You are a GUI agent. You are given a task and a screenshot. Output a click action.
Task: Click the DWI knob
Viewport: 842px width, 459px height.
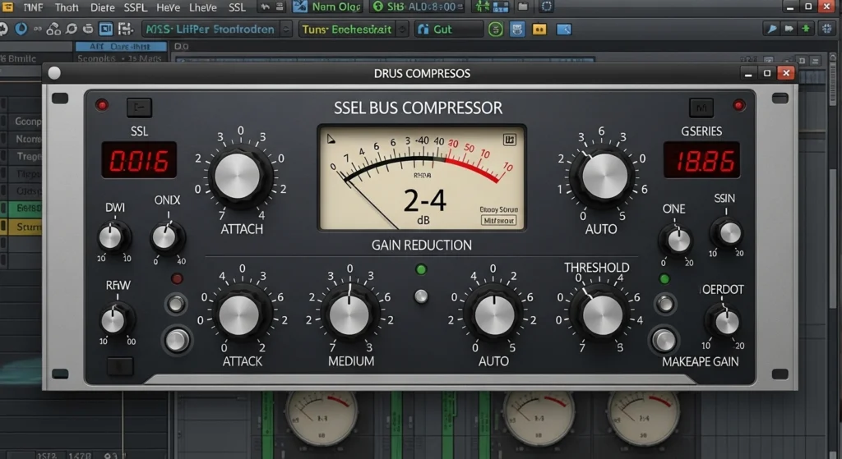(x=111, y=237)
